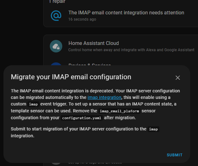Close the Migrate IMAP configuration dialog

click(178, 78)
